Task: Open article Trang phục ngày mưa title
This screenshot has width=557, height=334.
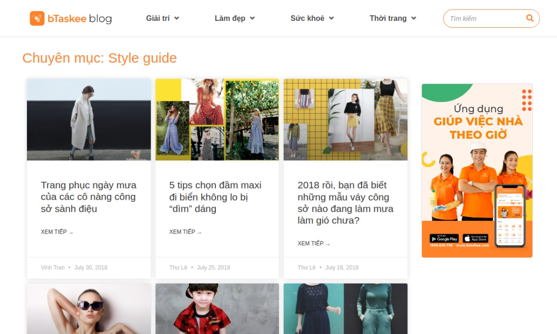Action: 89,197
